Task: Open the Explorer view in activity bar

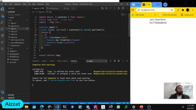Action: tap(2, 9)
